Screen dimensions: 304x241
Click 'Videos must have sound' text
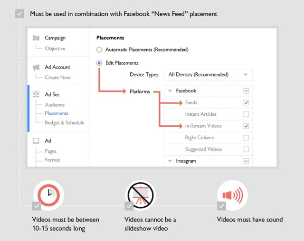point(250,220)
